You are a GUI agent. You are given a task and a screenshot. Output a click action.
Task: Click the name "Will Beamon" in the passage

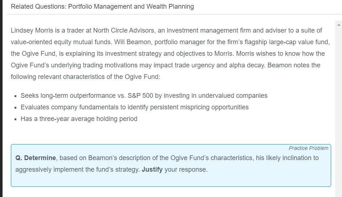tap(132, 42)
